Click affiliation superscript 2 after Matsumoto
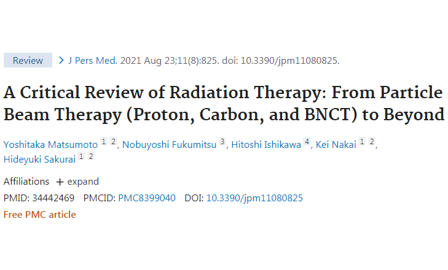This screenshot has width=448, height=270. tap(113, 142)
